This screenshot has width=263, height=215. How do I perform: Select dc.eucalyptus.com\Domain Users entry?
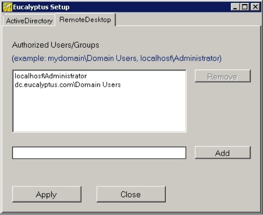pyautogui.click(x=68, y=85)
